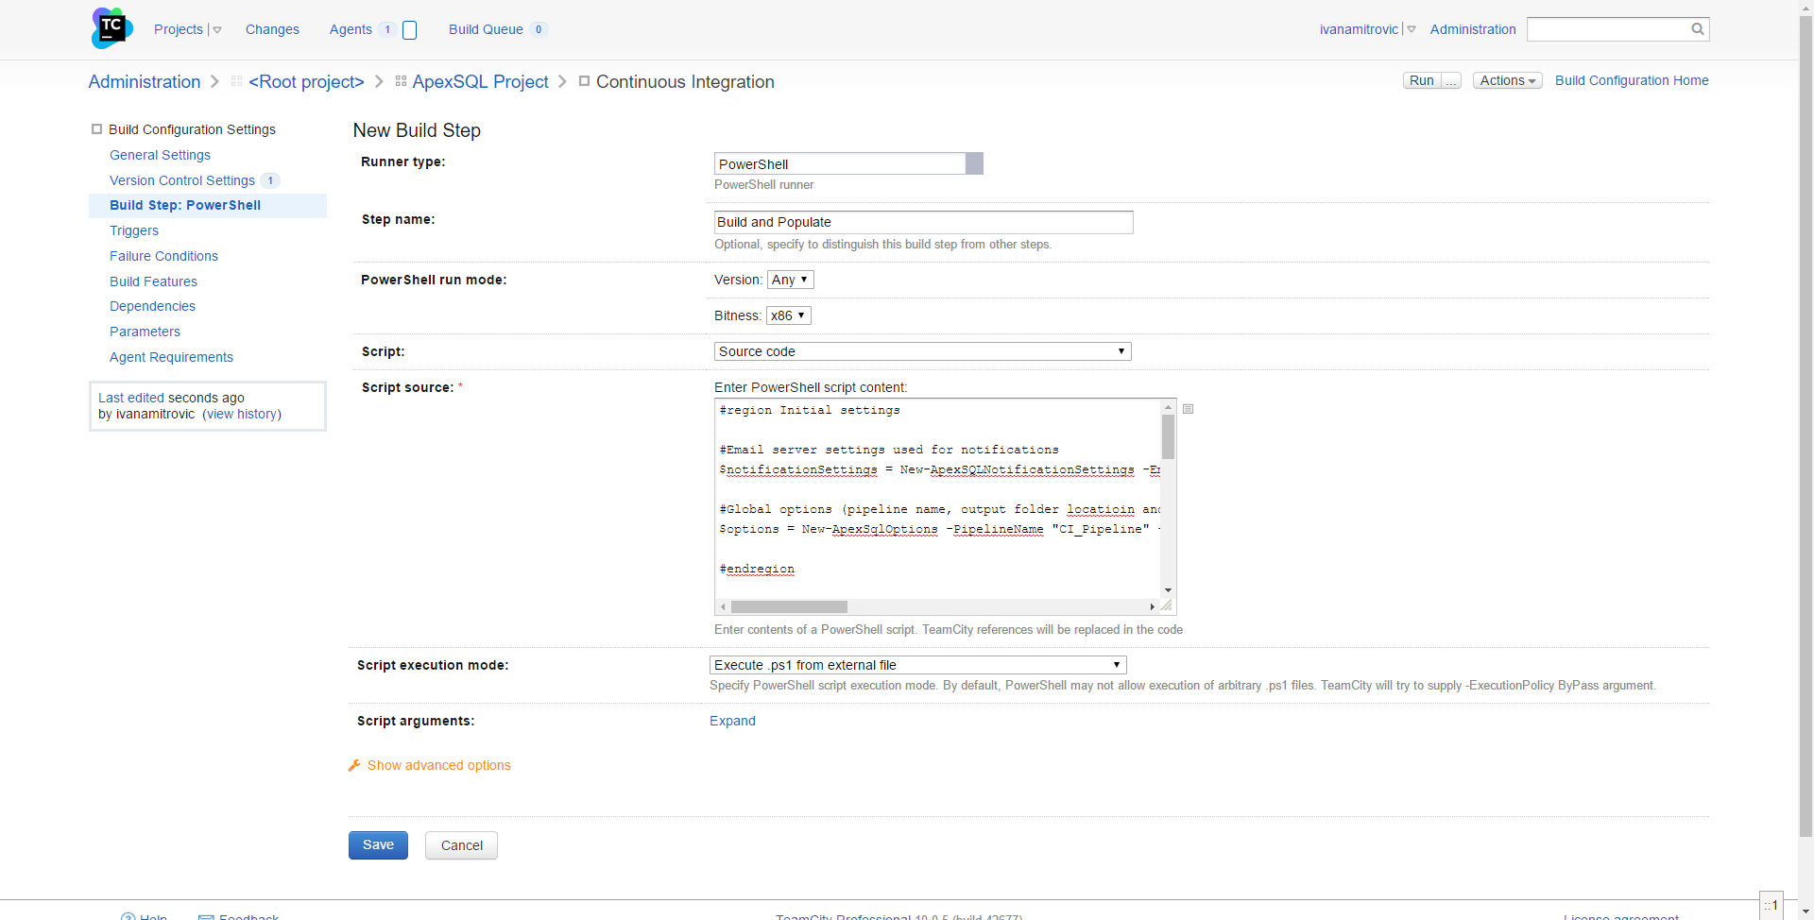Open the PowerShell Version dropdown
The width and height of the screenshot is (1814, 920).
point(791,280)
